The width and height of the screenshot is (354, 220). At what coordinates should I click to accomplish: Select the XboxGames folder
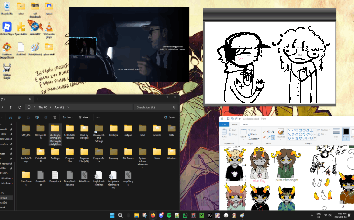(26, 179)
